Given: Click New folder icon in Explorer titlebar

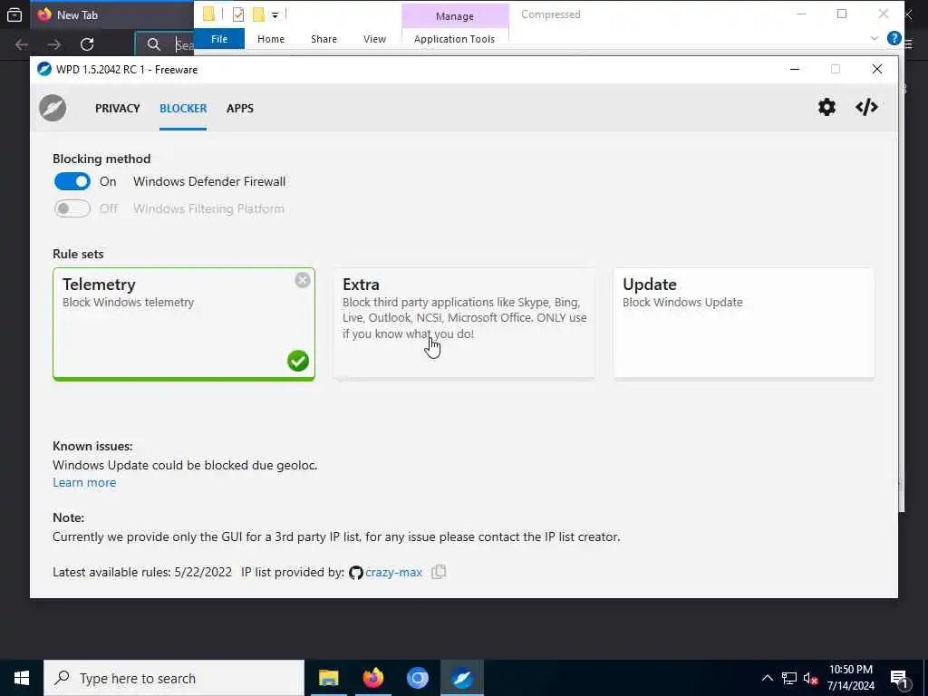Looking at the screenshot, I should coord(258,14).
